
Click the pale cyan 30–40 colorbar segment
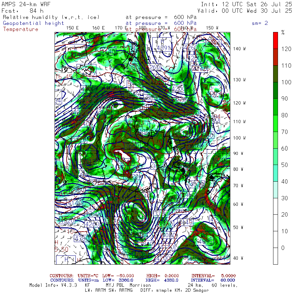pyautogui.click(x=275, y=189)
